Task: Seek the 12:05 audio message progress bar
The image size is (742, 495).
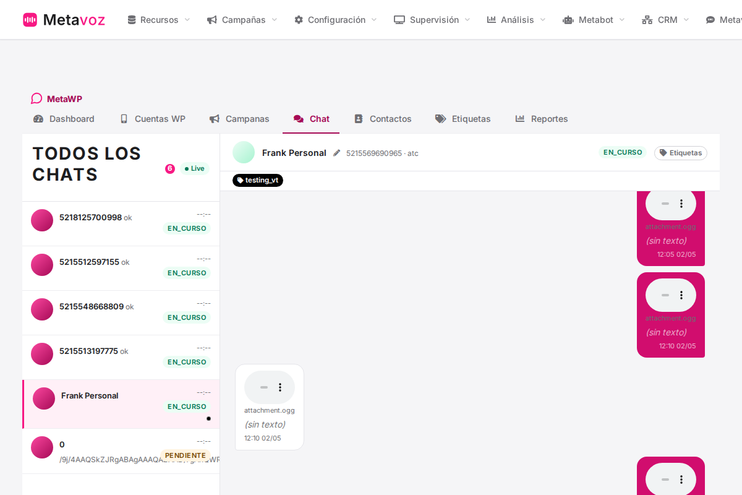Action: click(665, 204)
